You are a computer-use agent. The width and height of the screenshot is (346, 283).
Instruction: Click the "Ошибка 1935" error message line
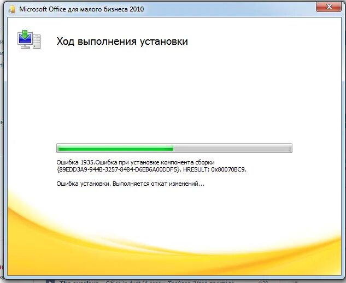click(x=136, y=162)
